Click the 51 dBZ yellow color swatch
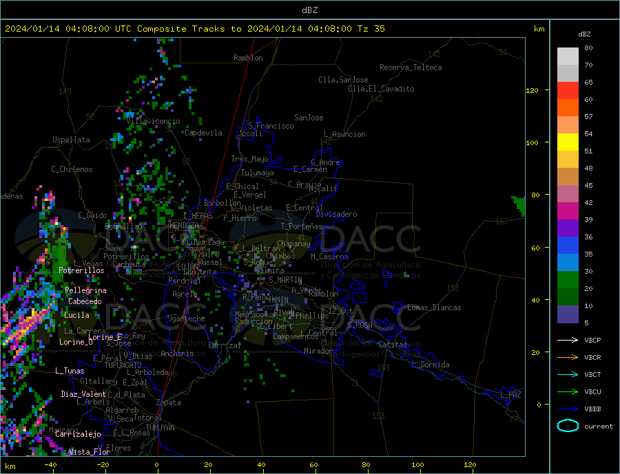Screen dimensions: 620x474 tap(568, 142)
